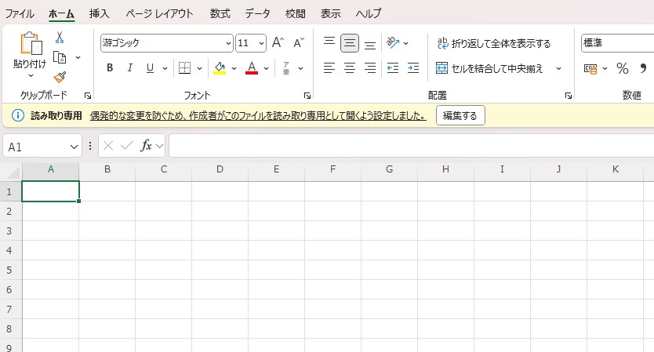Click the Insert Function fx icon
This screenshot has height=352, width=654.
click(146, 146)
